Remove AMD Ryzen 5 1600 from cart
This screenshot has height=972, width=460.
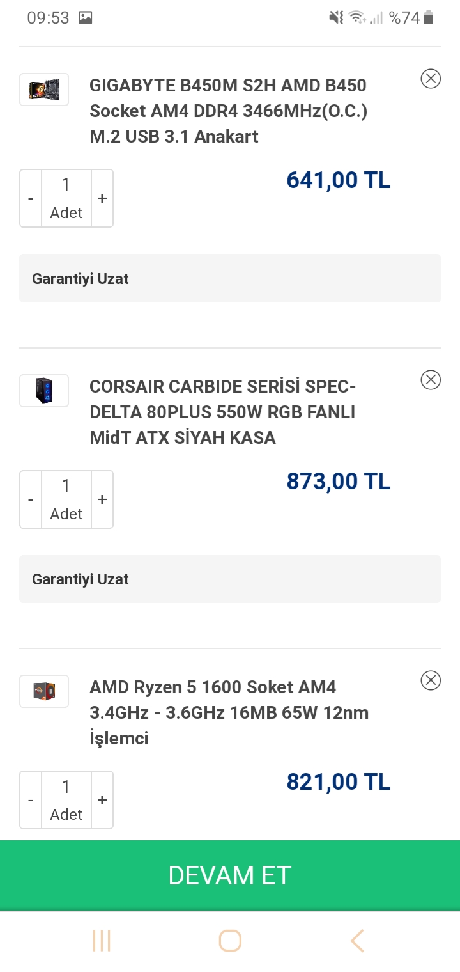431,680
